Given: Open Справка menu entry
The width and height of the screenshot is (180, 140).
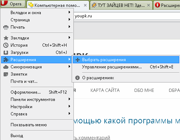Looking at the screenshot, I should [37, 114].
